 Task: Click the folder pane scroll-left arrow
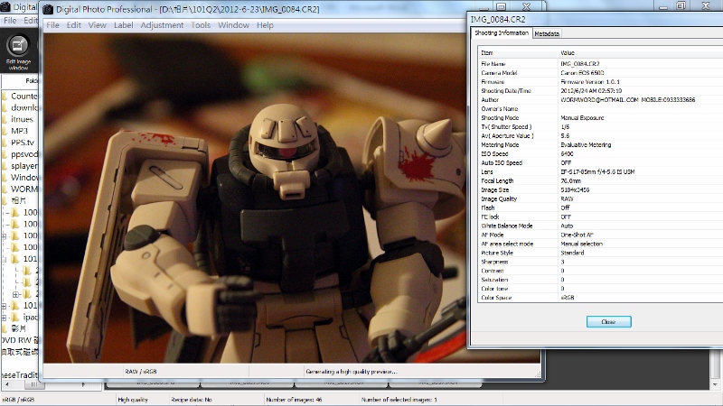click(x=6, y=384)
